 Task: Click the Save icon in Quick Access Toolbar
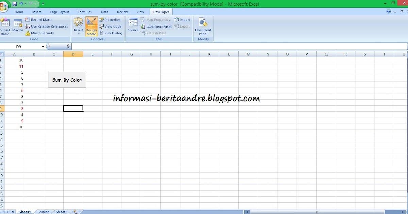[15, 4]
